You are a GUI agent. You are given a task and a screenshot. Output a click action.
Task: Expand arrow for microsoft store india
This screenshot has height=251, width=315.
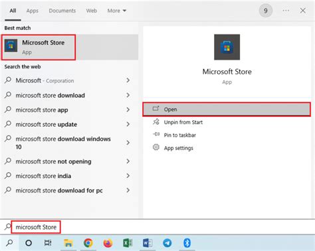click(128, 176)
